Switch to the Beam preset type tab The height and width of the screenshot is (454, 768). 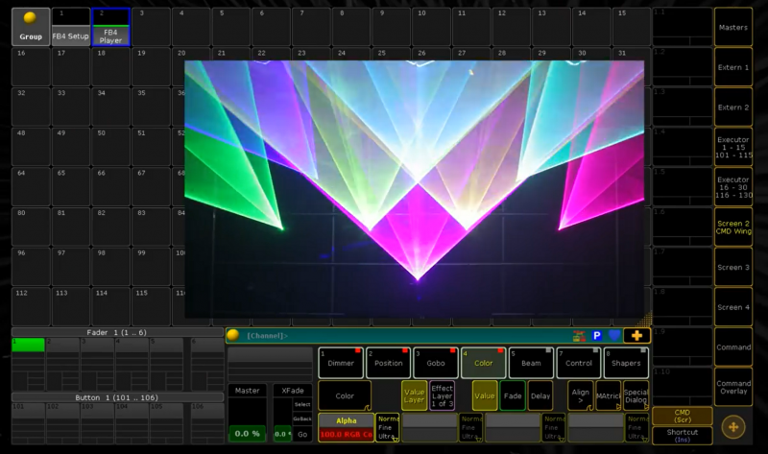pos(531,363)
